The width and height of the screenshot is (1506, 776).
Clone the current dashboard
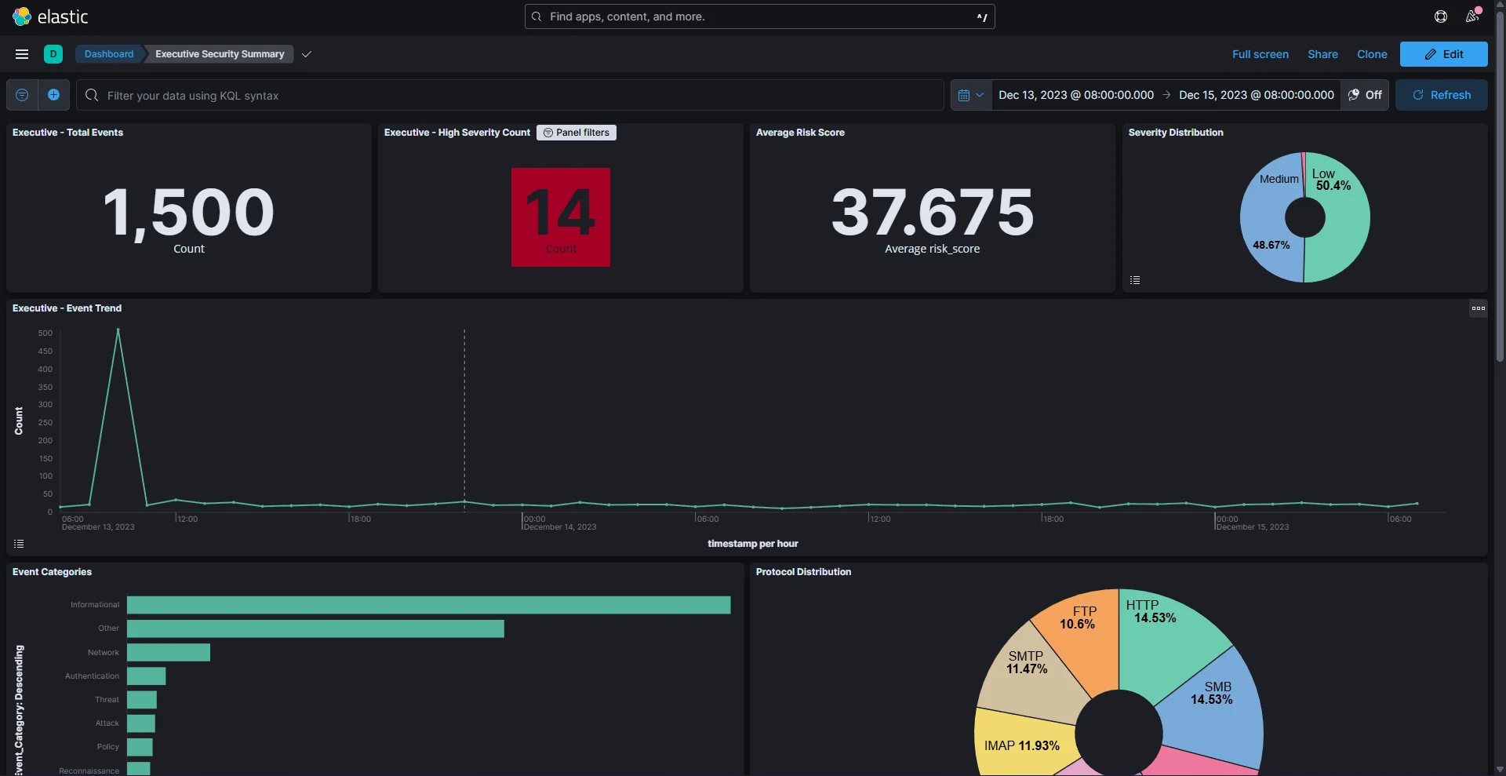(1371, 54)
